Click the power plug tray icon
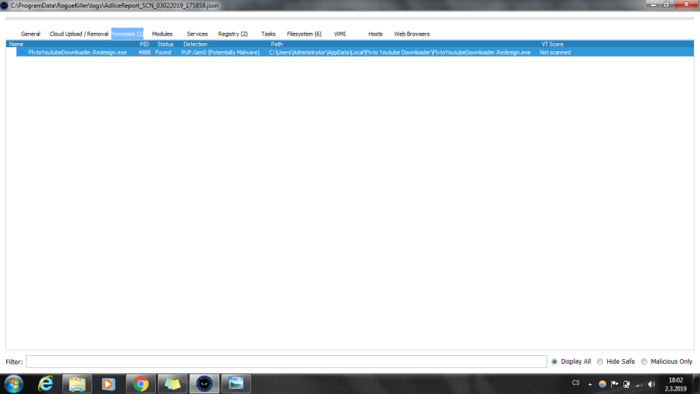 (627, 384)
